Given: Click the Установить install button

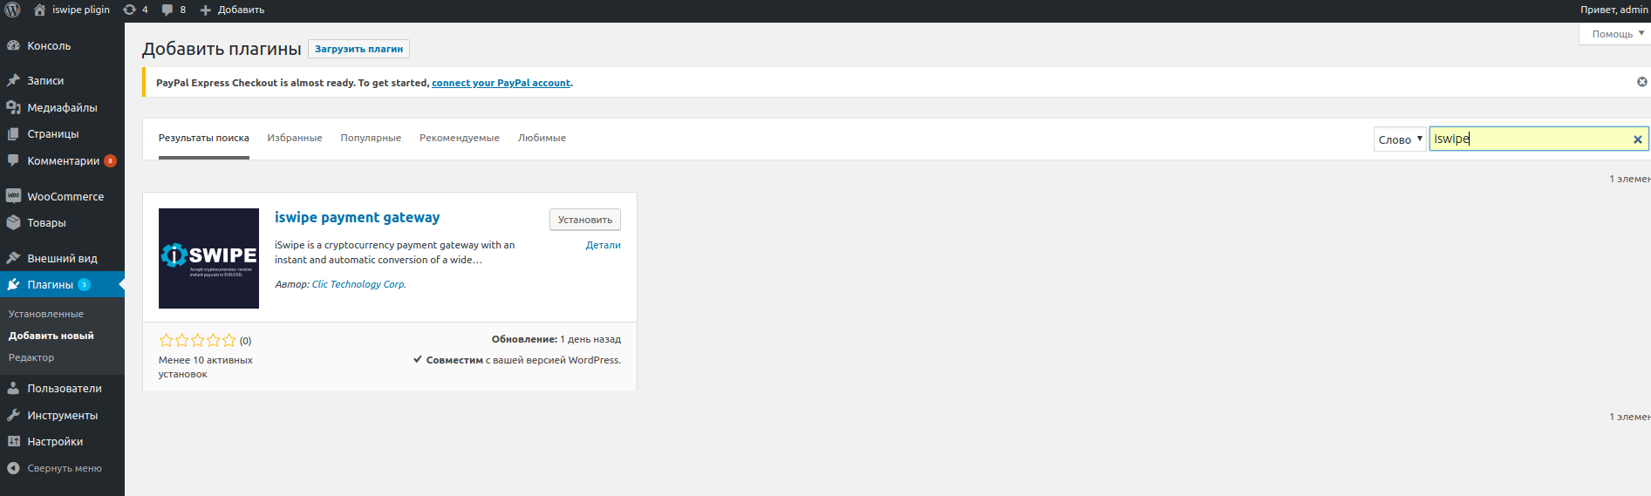Looking at the screenshot, I should point(585,220).
